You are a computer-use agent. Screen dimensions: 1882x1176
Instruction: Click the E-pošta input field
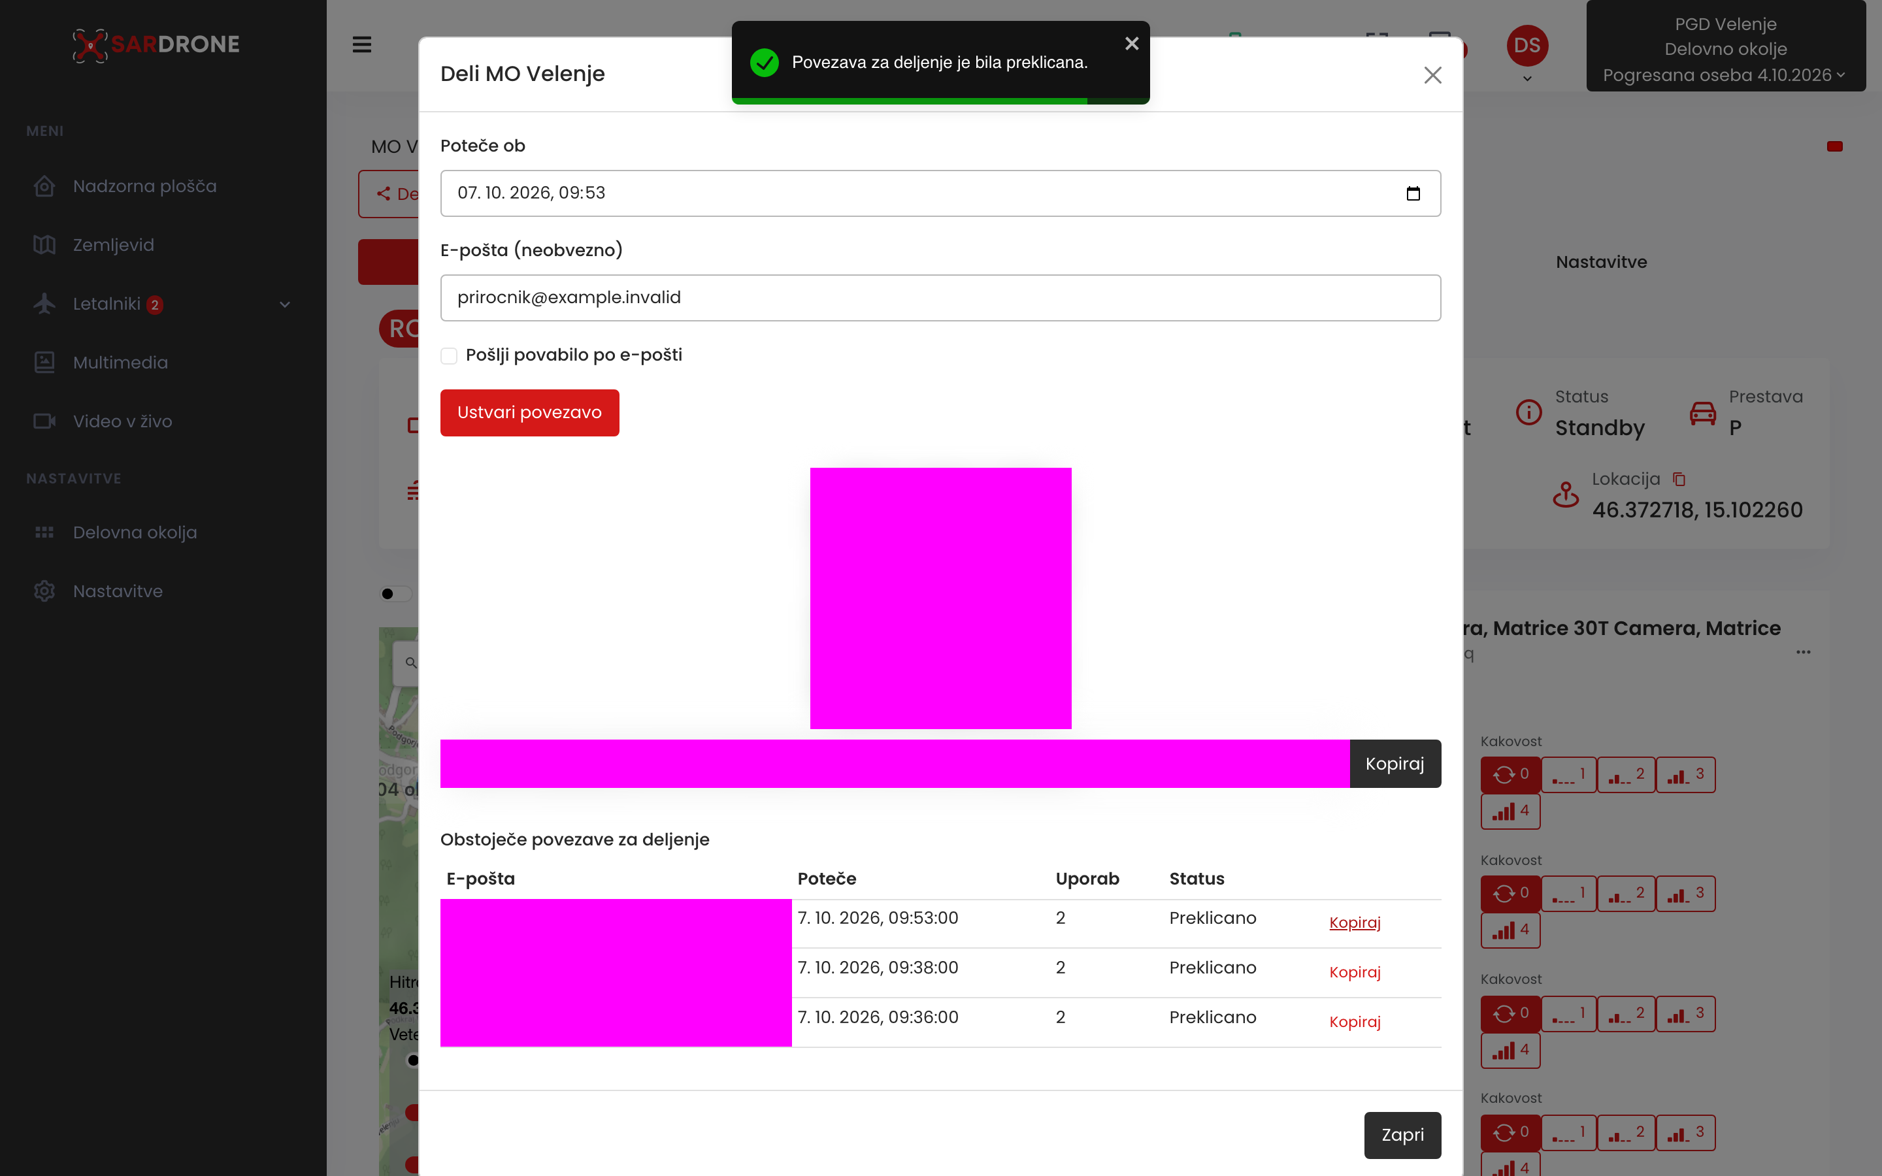point(940,298)
